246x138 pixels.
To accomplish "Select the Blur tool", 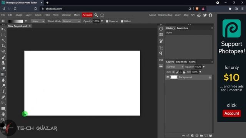I will [3, 80].
